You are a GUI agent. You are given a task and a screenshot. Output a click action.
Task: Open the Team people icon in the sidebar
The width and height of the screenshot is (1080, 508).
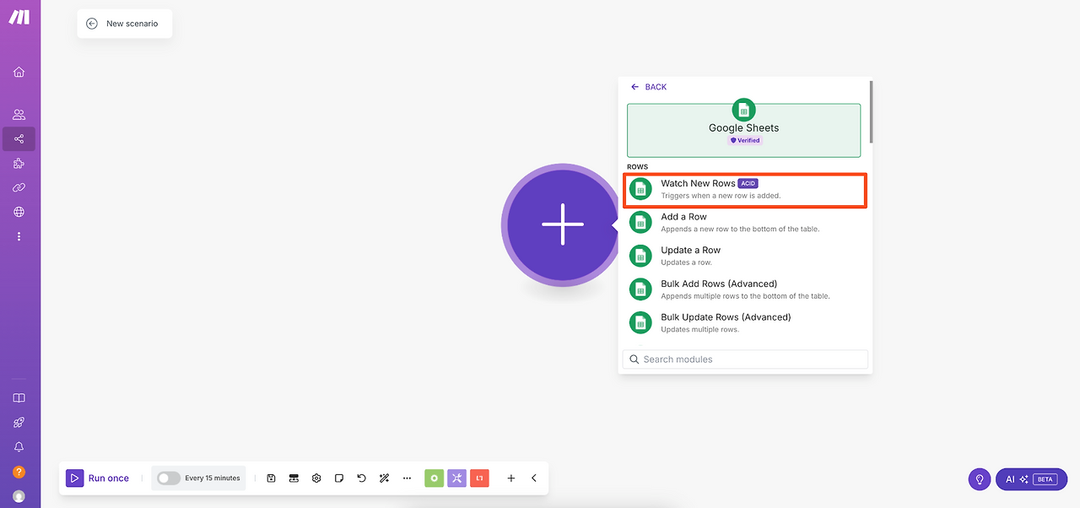[x=19, y=115]
